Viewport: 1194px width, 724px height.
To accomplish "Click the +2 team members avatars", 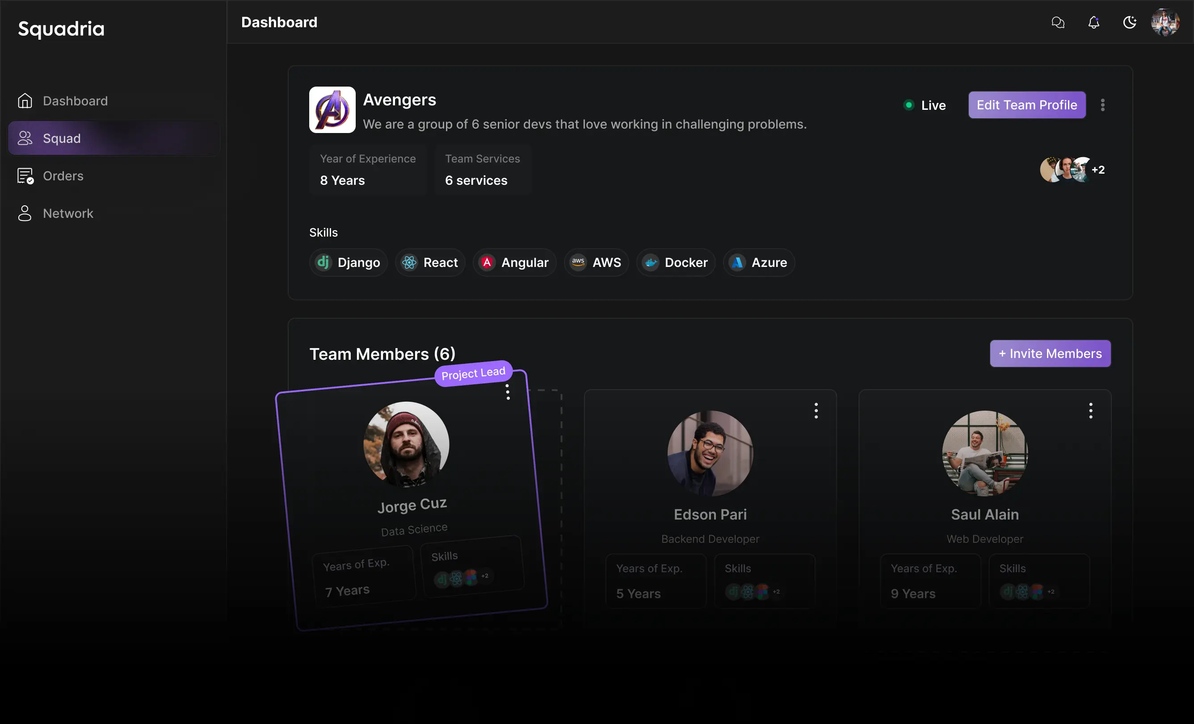I will pos(1097,170).
